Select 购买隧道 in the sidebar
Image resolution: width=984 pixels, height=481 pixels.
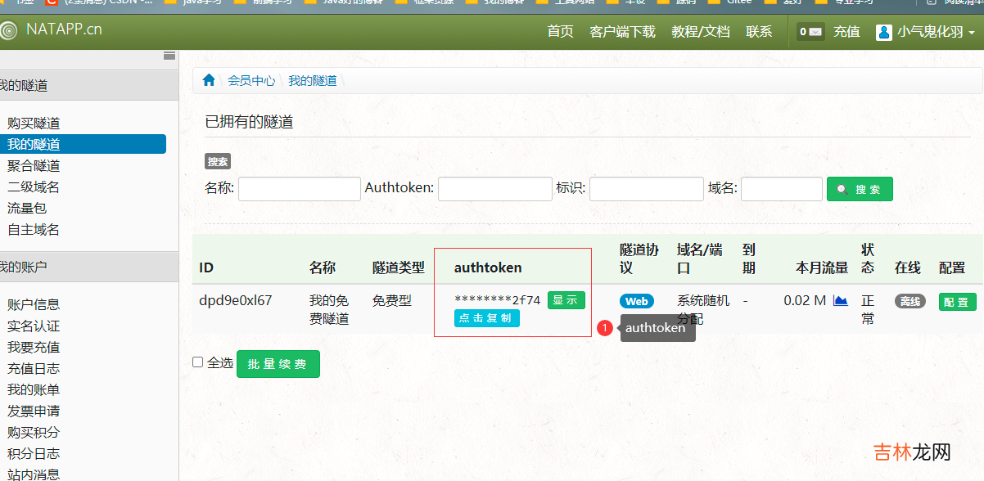pyautogui.click(x=34, y=124)
